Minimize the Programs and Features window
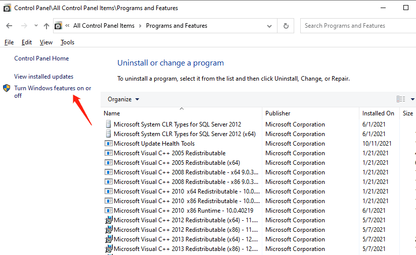The image size is (416, 255). tap(383, 8)
